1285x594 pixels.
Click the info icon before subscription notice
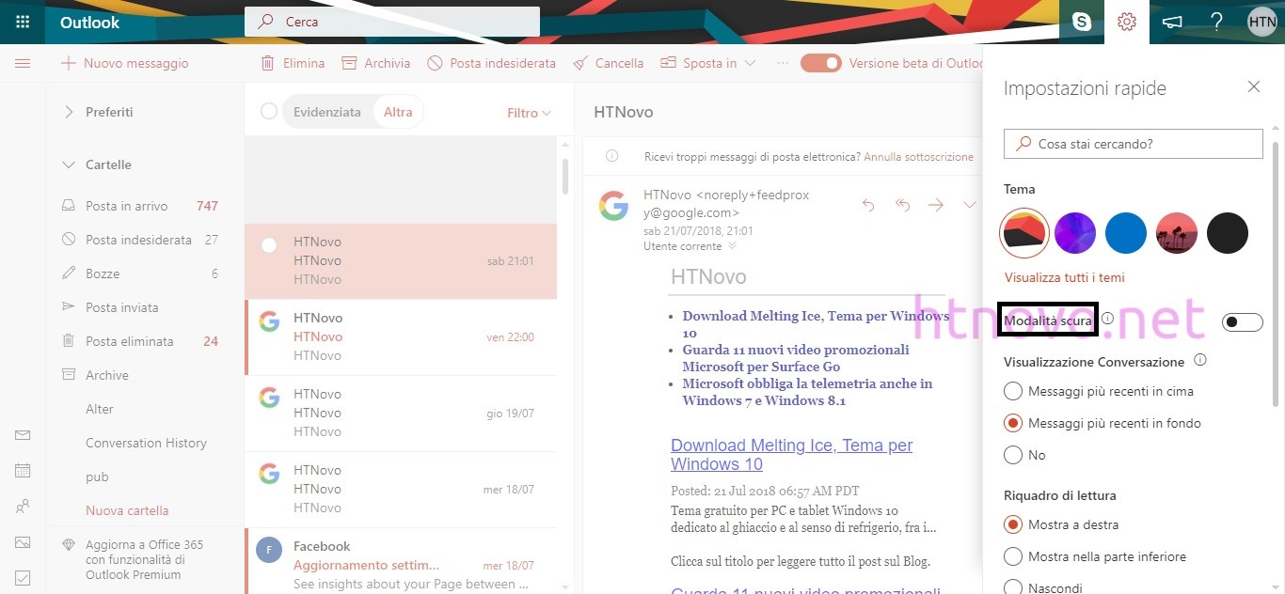point(611,156)
